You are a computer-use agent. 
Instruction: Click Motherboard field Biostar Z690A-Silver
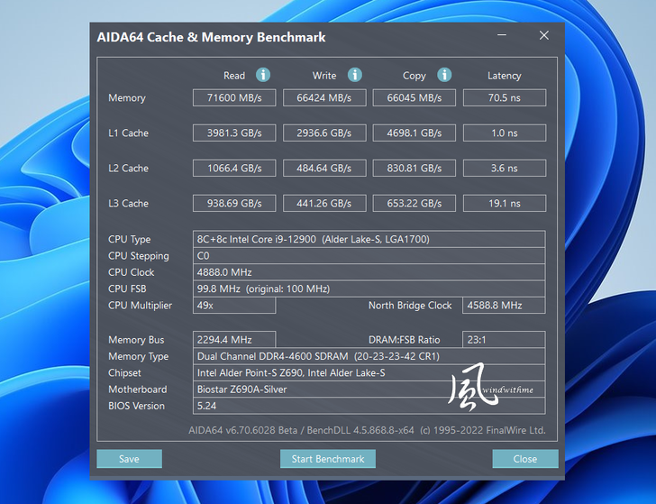369,389
